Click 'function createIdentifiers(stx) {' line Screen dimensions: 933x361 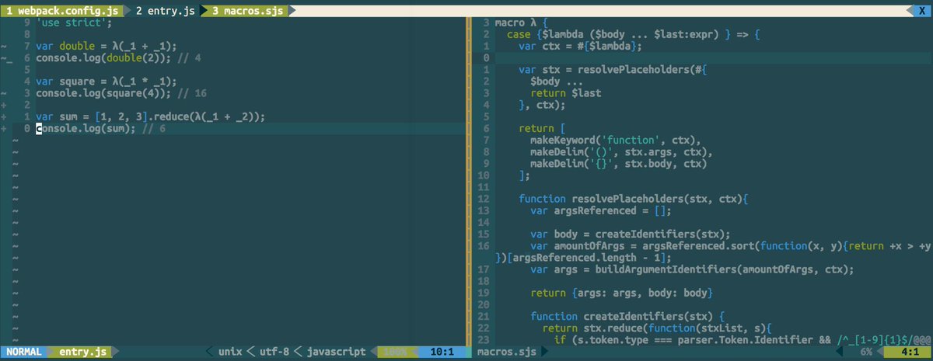[627, 316]
